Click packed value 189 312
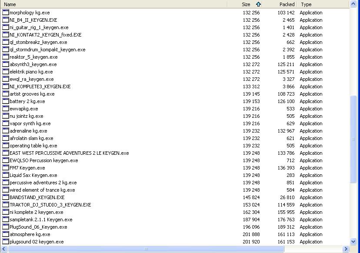The image size is (360, 253). click(x=286, y=227)
